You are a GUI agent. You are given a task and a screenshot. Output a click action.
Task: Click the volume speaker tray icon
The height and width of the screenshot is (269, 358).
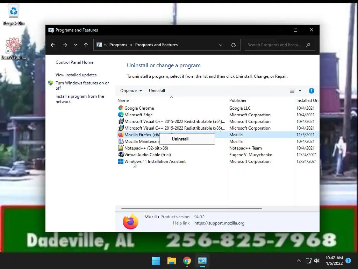coord(317,261)
